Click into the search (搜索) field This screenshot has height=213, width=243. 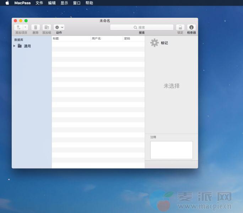(x=142, y=27)
